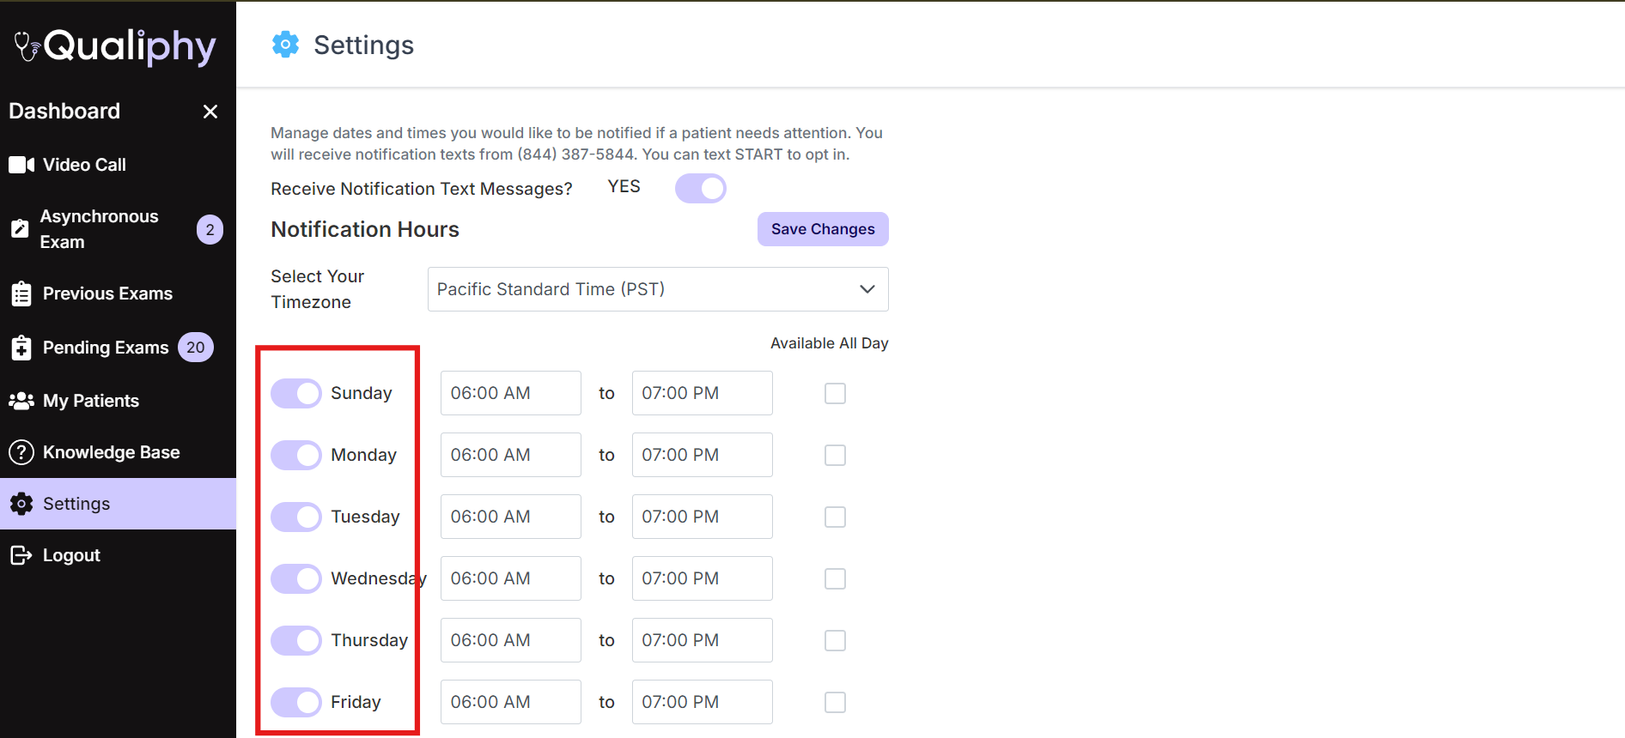The width and height of the screenshot is (1625, 738).
Task: Click the Previous Exams clipboard icon
Action: [x=21, y=293]
